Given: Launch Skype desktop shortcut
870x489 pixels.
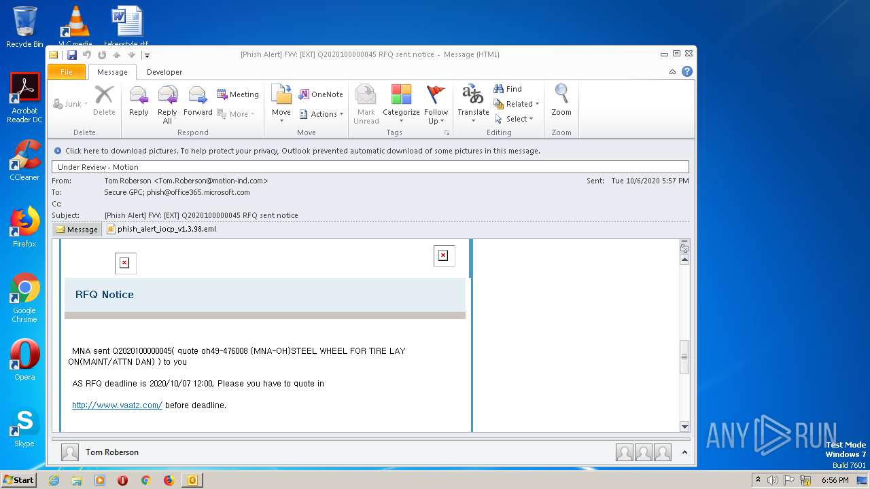Looking at the screenshot, I should (x=24, y=427).
